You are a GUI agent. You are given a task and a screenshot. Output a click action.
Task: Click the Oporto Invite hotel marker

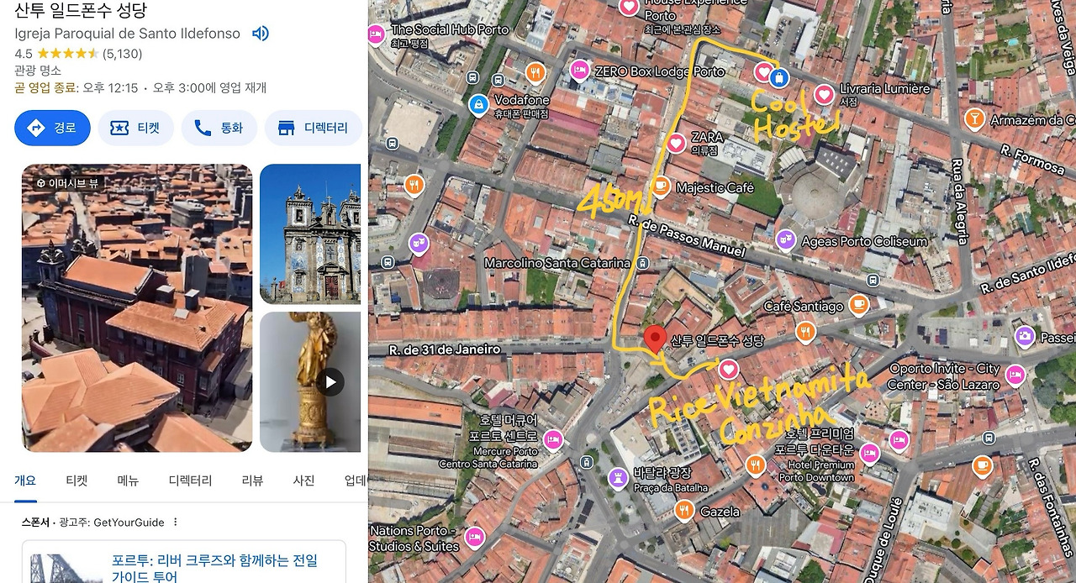click(x=1015, y=375)
